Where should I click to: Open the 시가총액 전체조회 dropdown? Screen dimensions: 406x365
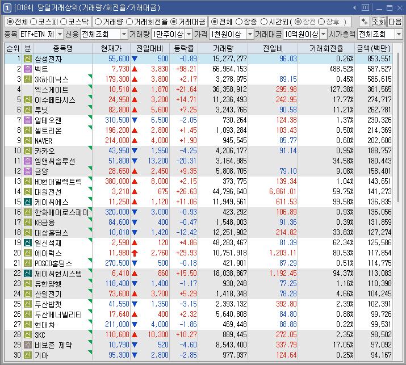click(x=399, y=34)
